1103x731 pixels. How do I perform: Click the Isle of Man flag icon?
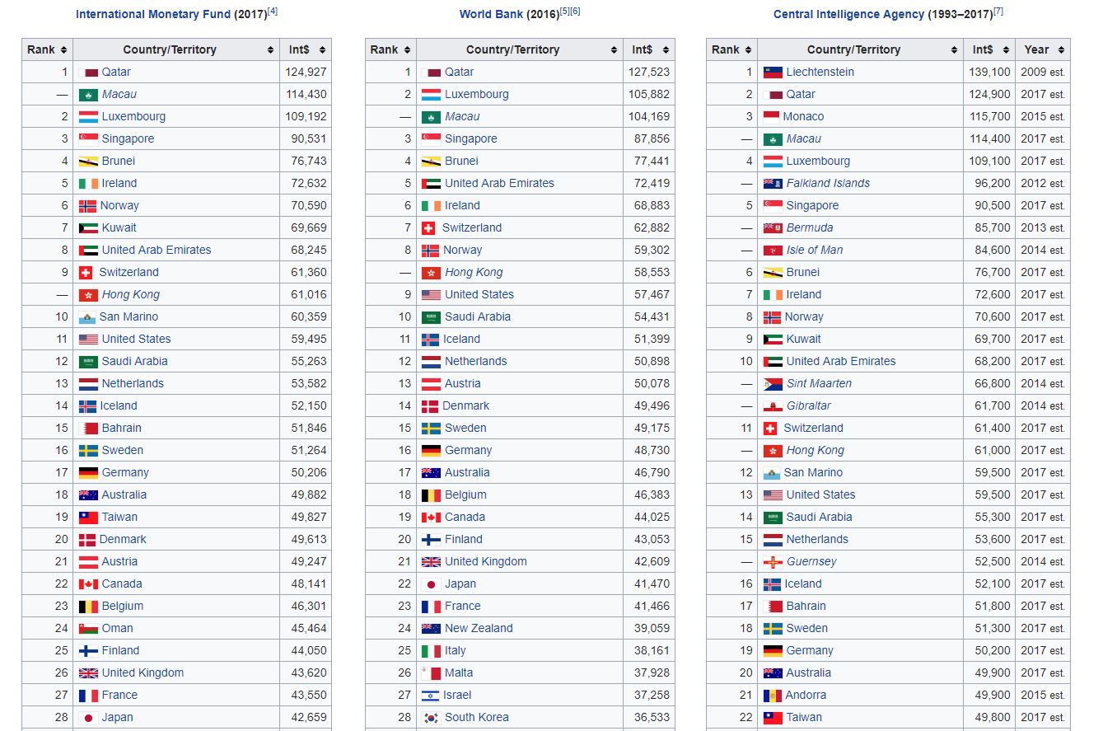[x=773, y=251]
